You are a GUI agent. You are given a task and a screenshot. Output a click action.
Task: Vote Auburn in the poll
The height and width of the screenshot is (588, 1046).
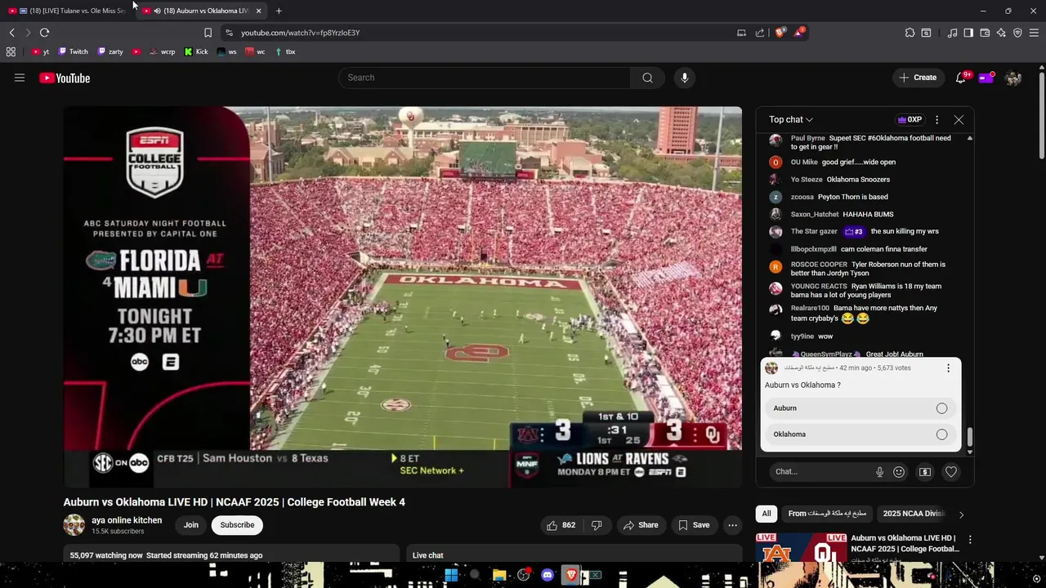pyautogui.click(x=860, y=408)
